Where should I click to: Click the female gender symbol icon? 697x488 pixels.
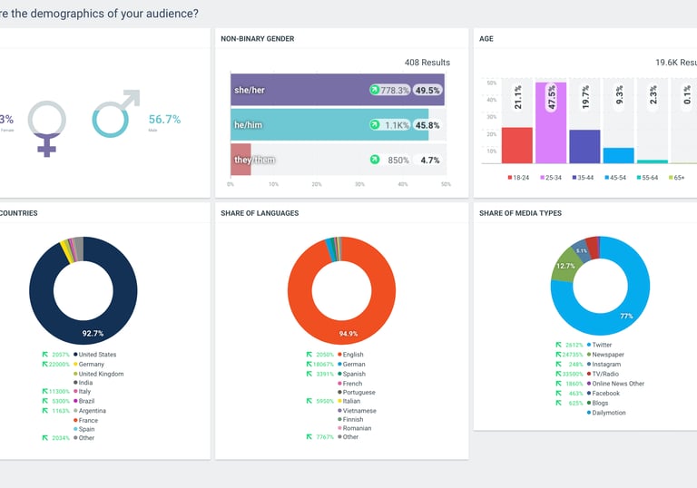[x=46, y=129]
